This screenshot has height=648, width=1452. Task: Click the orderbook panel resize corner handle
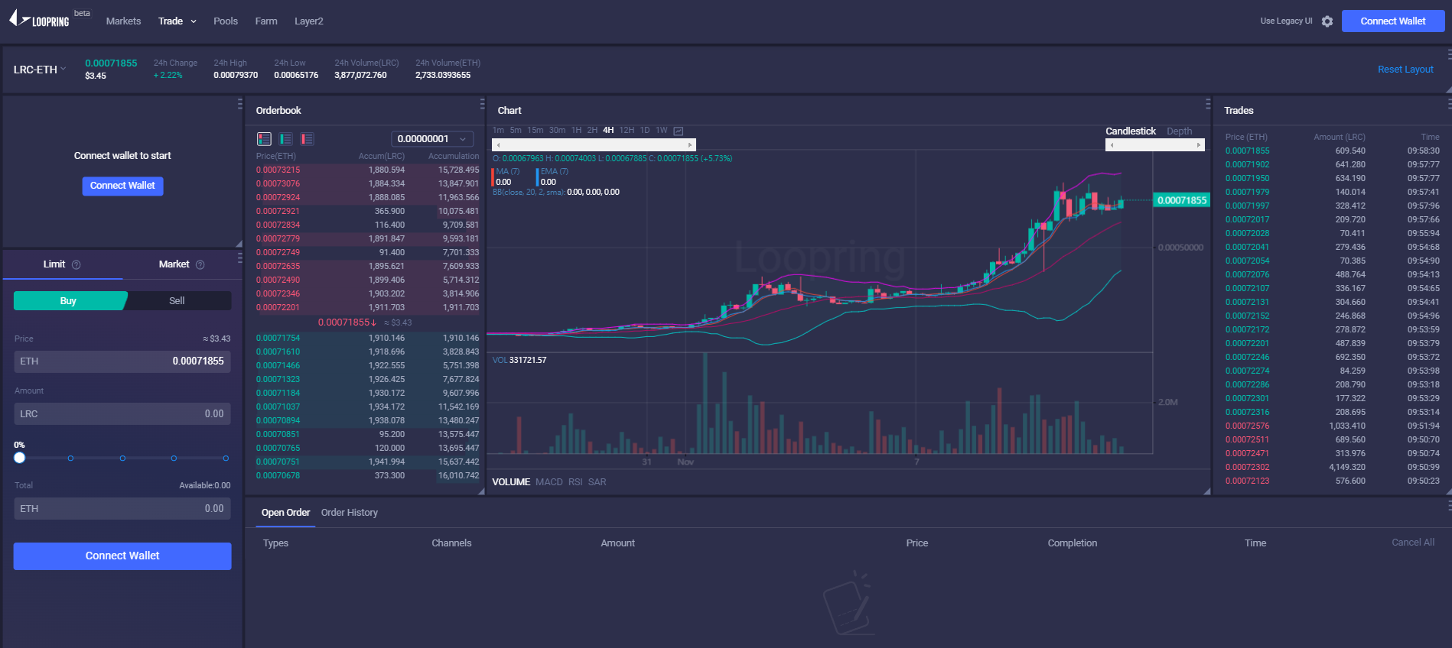[481, 491]
